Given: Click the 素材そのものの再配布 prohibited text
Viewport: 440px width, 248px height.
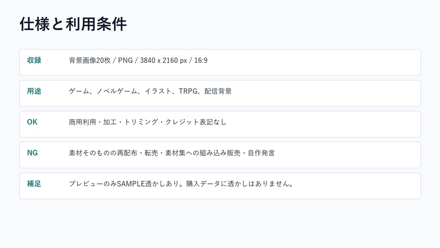Looking at the screenshot, I should 103,153.
